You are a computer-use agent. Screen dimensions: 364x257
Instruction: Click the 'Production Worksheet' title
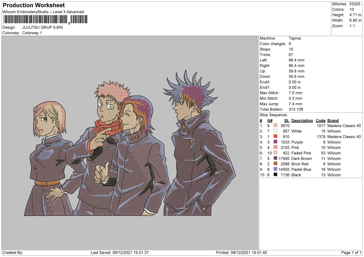click(34, 5)
